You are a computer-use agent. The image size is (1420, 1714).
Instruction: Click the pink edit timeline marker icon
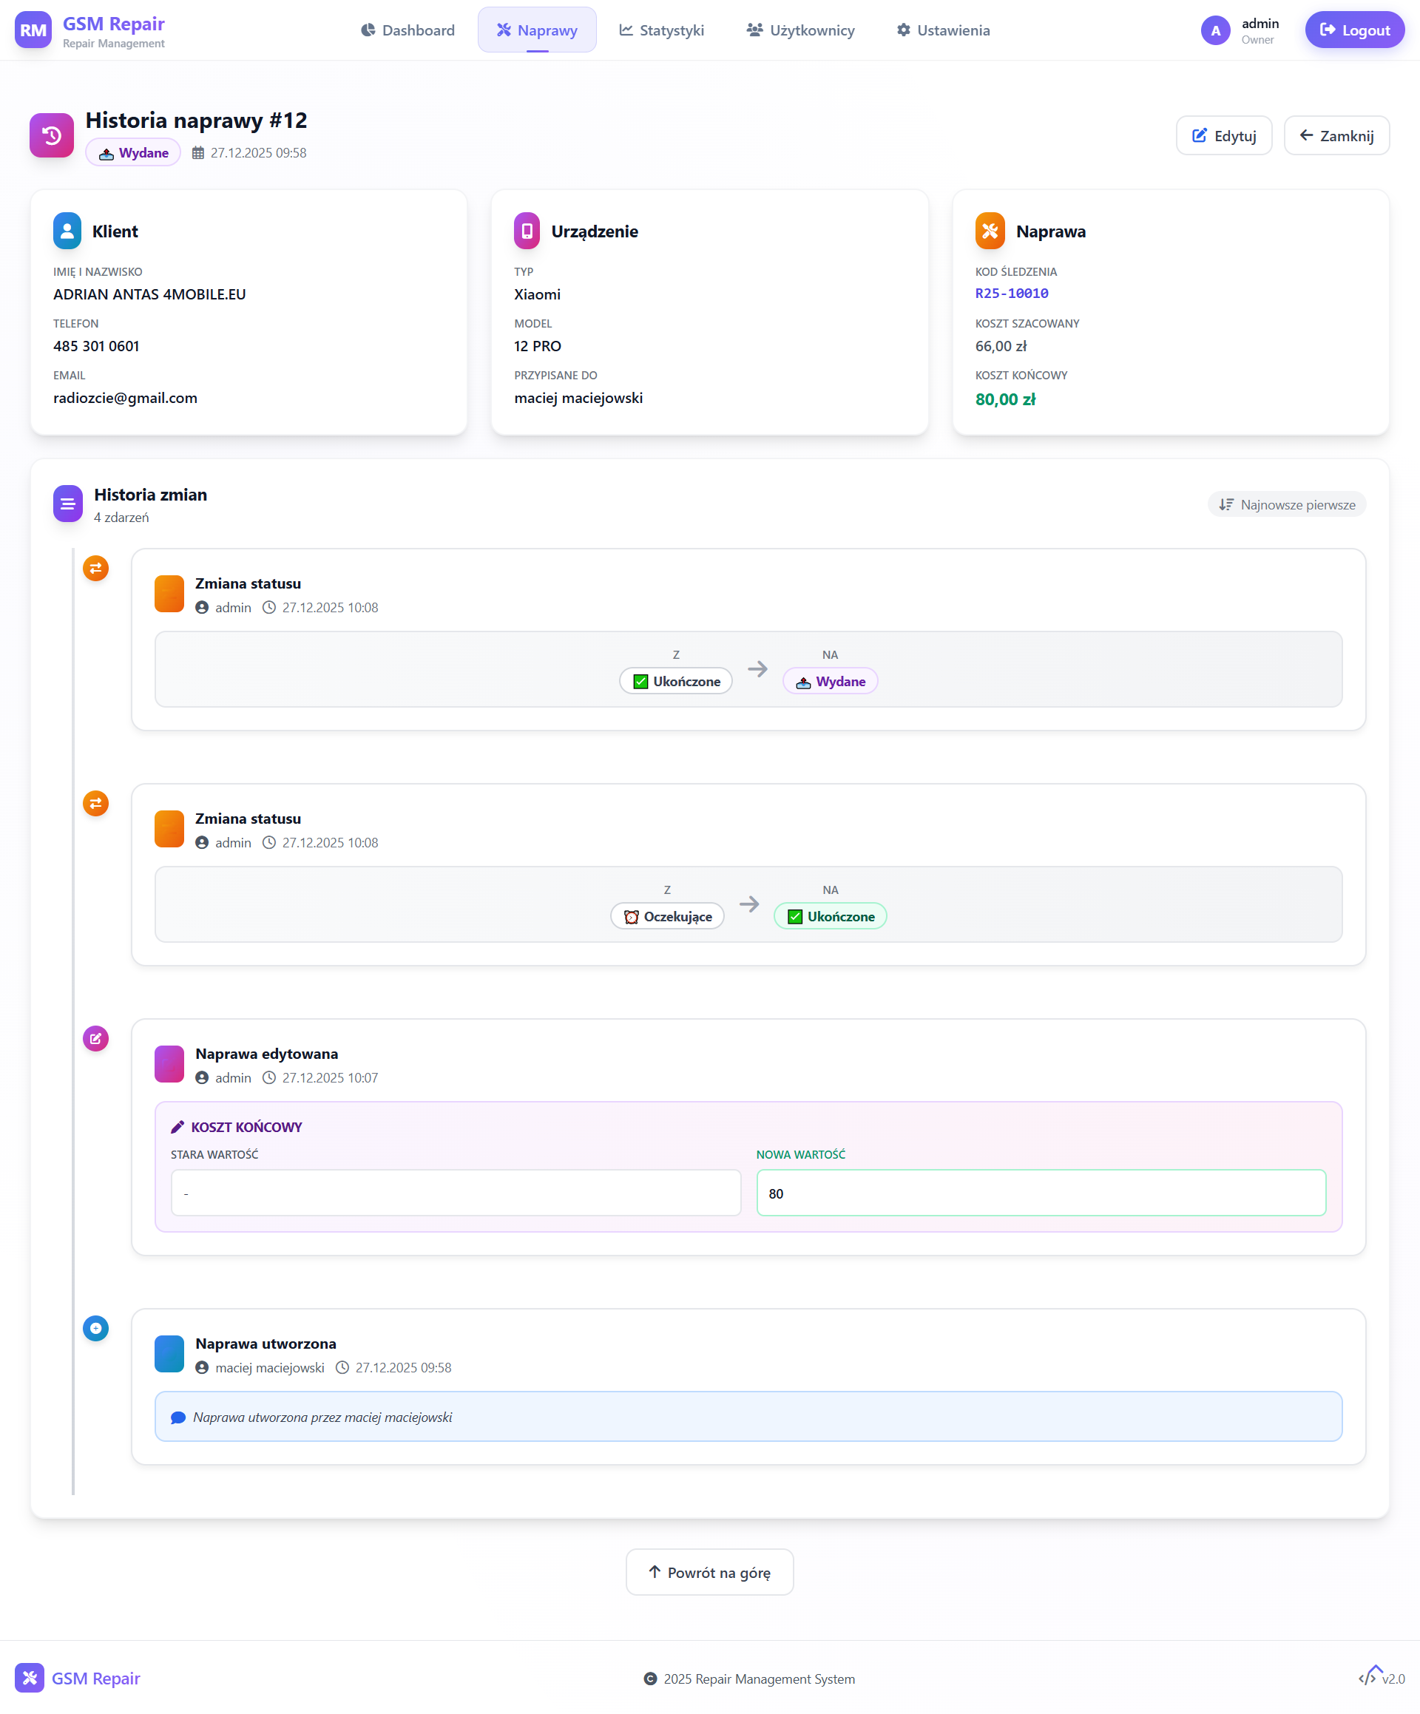tap(95, 1039)
